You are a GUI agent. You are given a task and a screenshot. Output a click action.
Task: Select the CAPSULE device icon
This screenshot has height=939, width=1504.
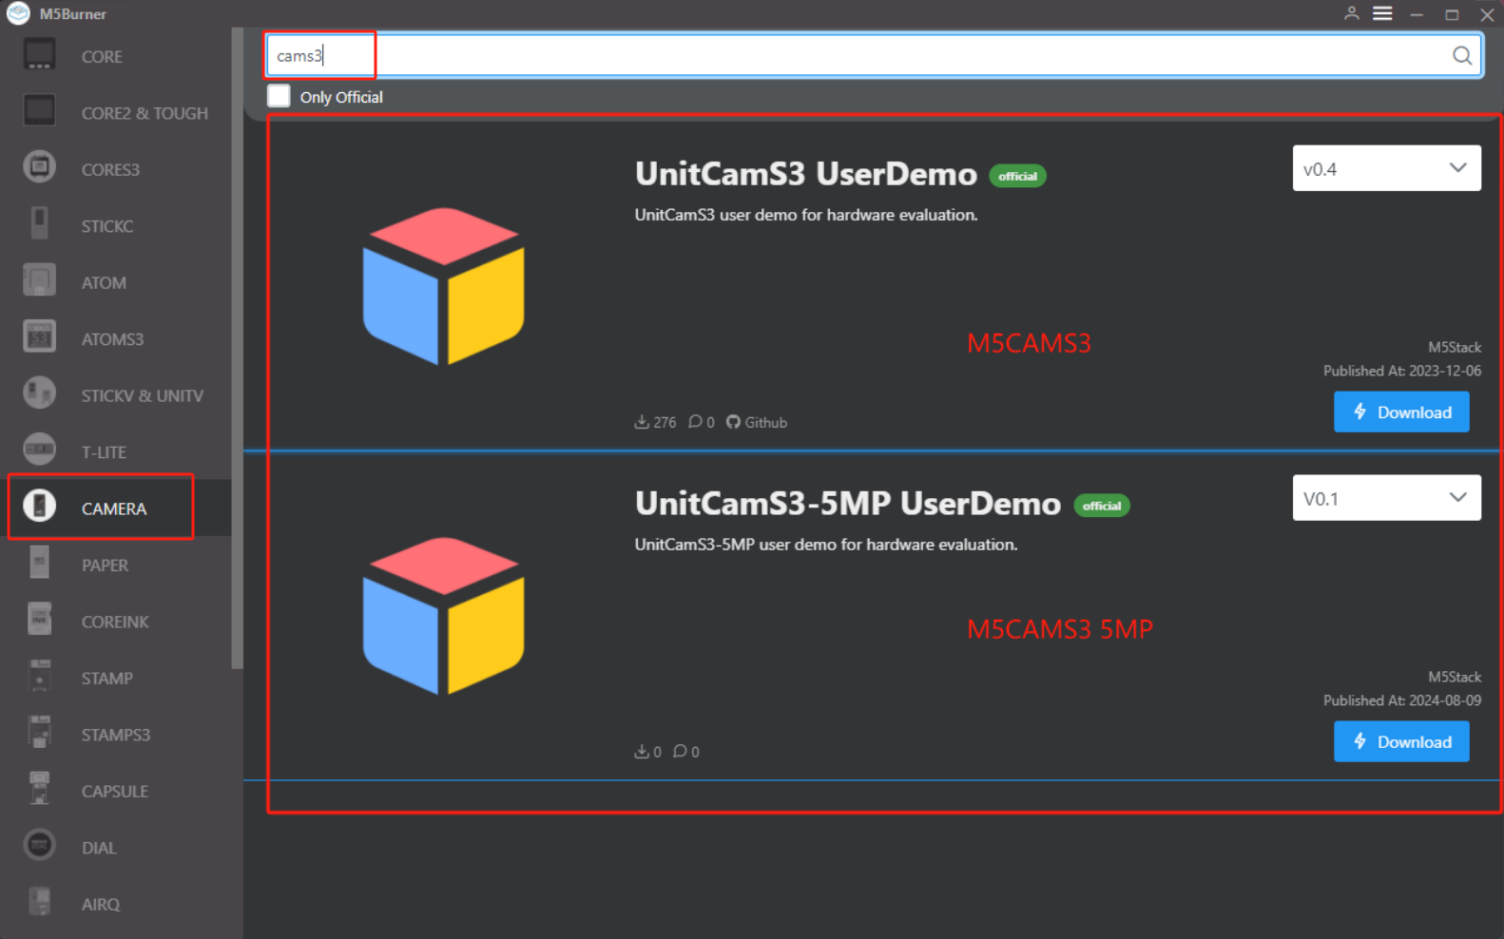(x=39, y=789)
